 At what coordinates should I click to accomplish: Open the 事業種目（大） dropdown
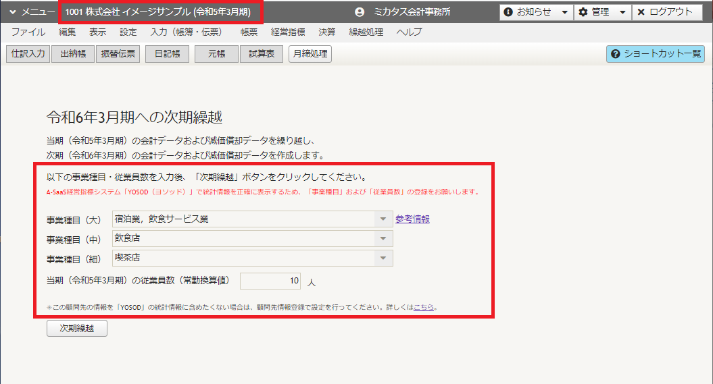[x=252, y=219]
